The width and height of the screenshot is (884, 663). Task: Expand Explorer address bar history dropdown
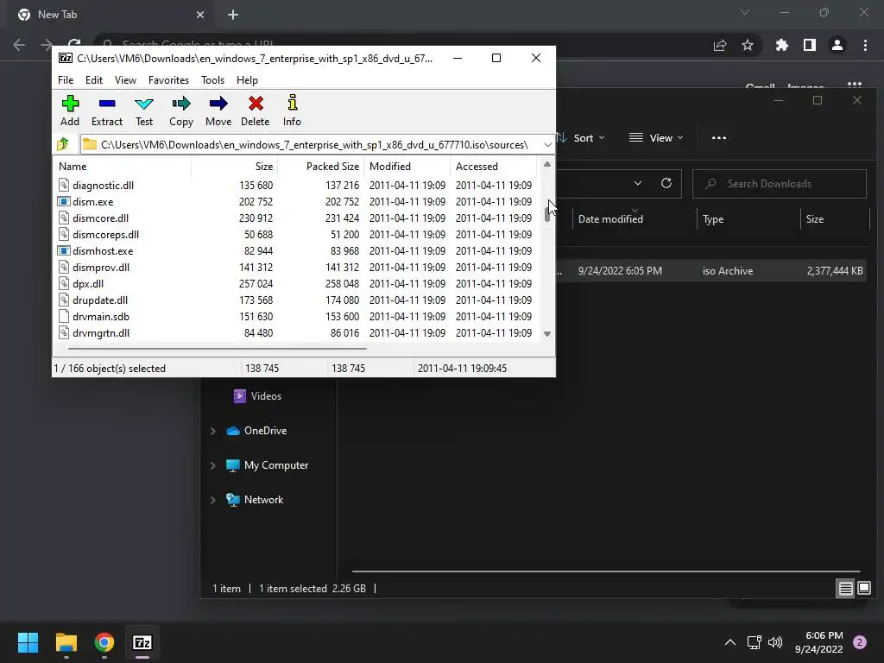click(x=638, y=183)
